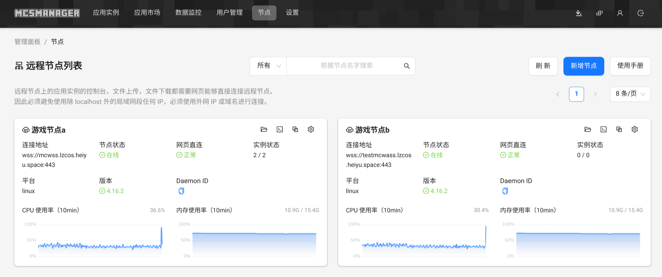Open terminal icon for 游戏节点b
This screenshot has height=277, width=662.
(603, 129)
